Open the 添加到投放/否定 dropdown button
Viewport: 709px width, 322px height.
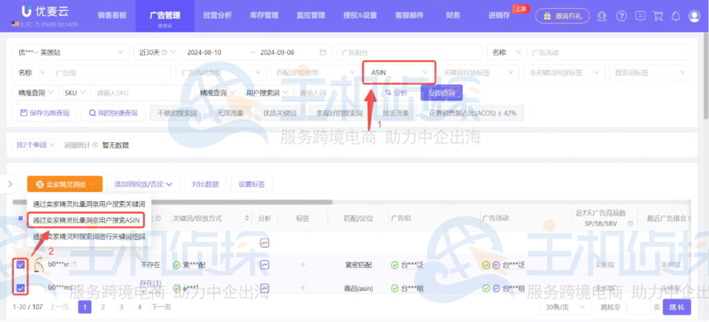click(x=143, y=184)
